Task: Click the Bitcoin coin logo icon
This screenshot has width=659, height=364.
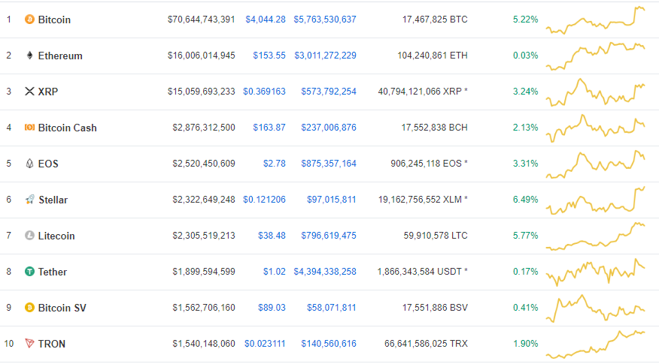Action: point(30,20)
